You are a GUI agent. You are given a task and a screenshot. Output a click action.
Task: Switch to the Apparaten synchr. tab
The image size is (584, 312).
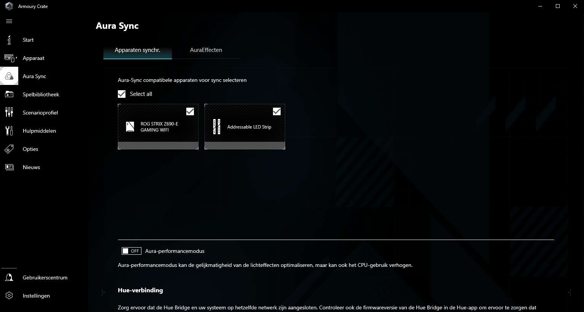pyautogui.click(x=138, y=50)
